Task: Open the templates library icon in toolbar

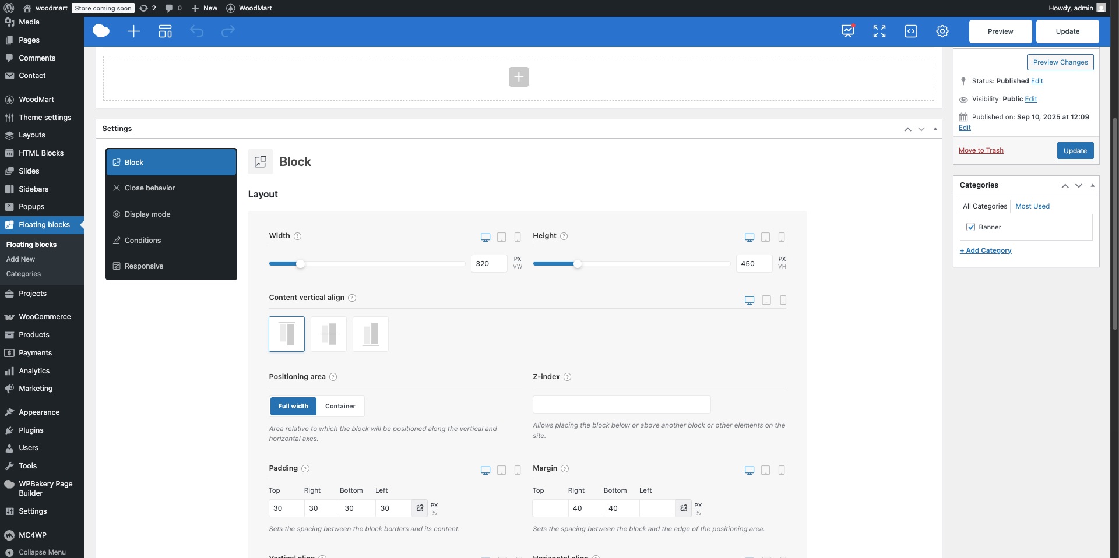Action: [x=166, y=31]
